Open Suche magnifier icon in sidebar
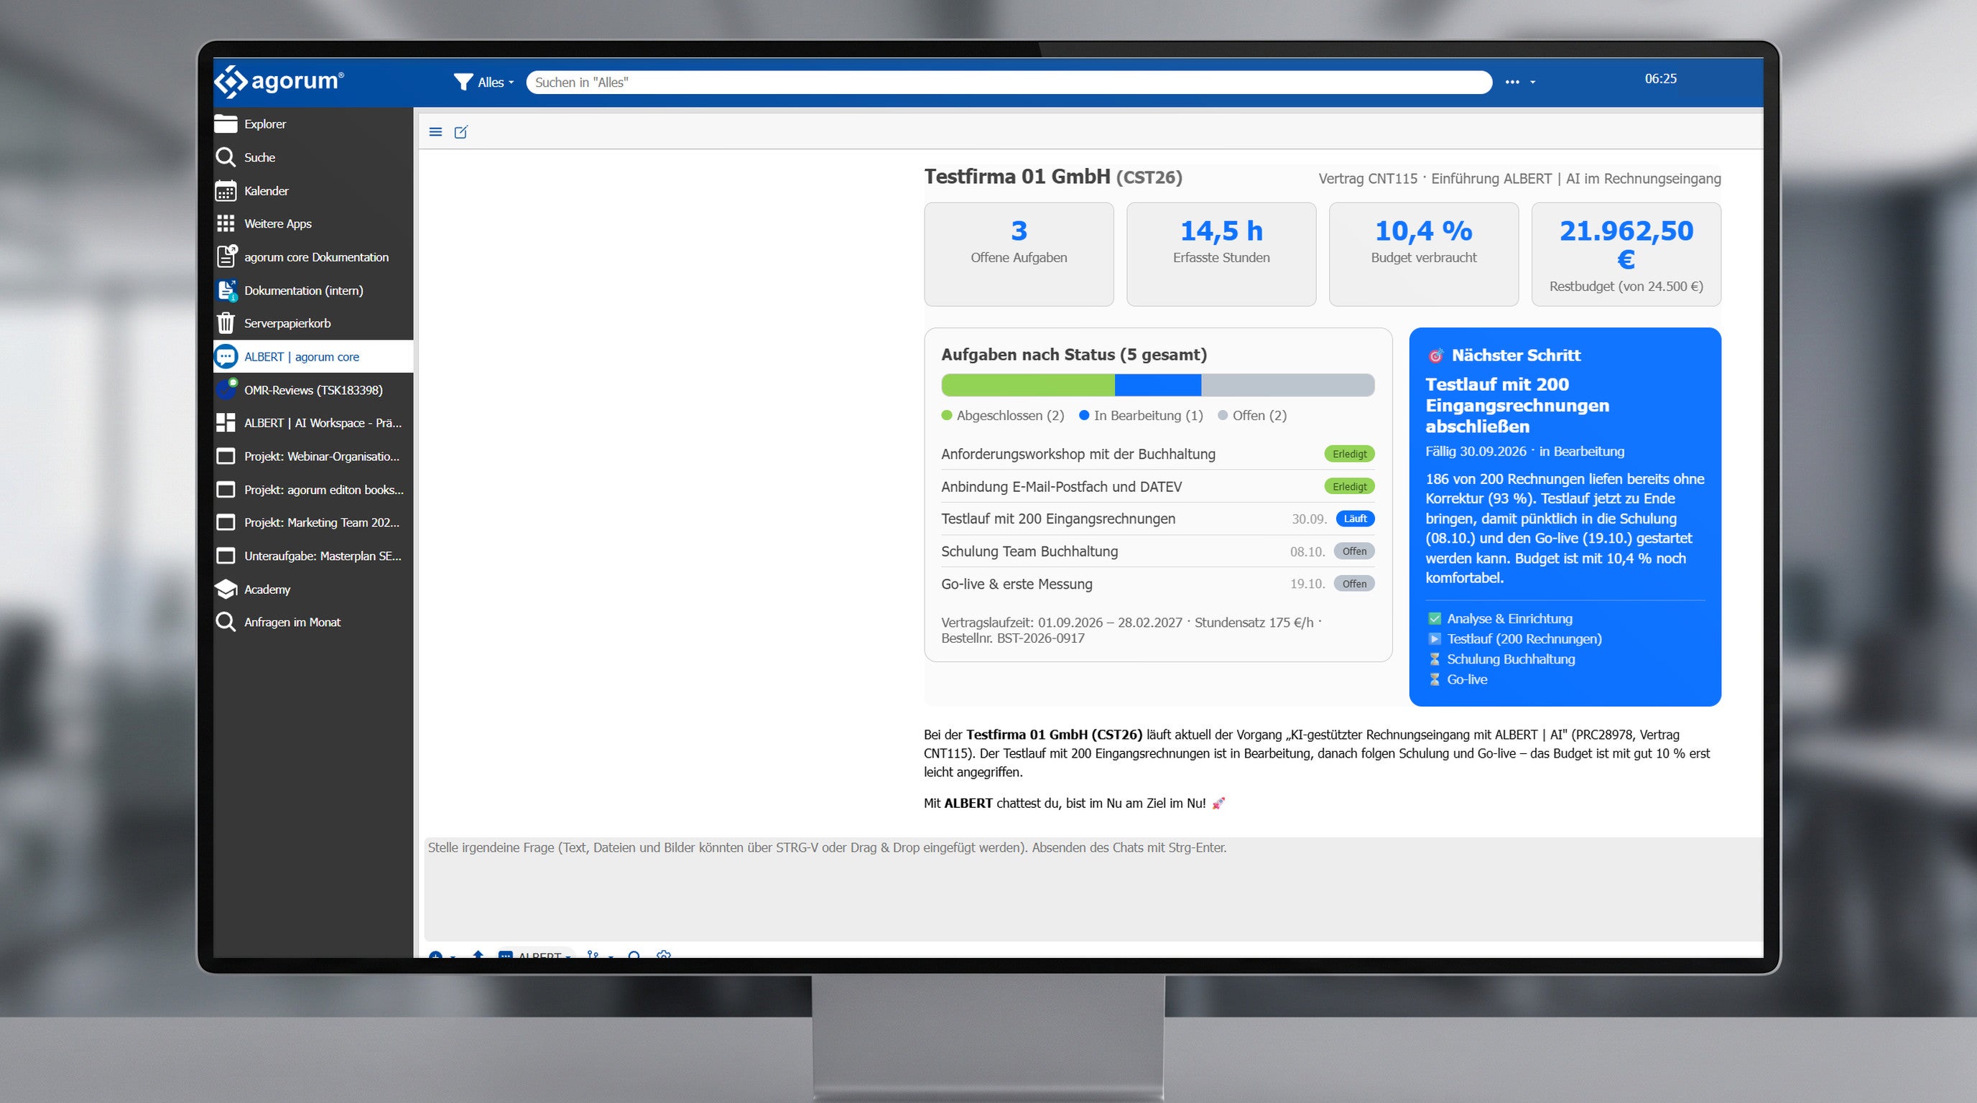Image resolution: width=1977 pixels, height=1103 pixels. pyautogui.click(x=226, y=157)
